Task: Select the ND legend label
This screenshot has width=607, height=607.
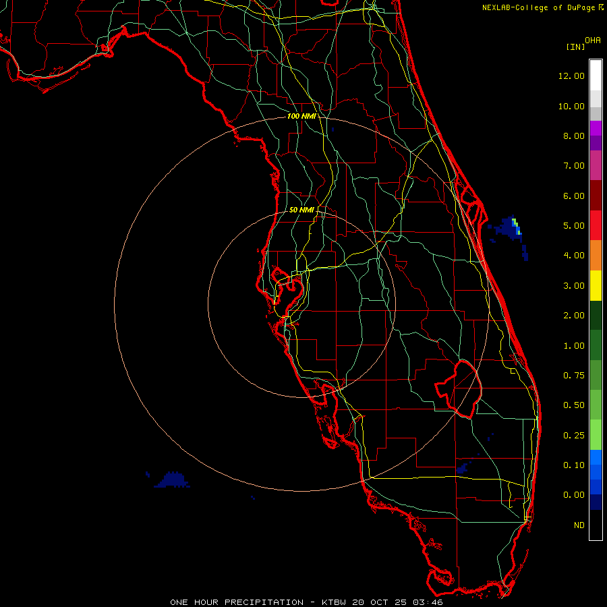Action: [x=579, y=525]
